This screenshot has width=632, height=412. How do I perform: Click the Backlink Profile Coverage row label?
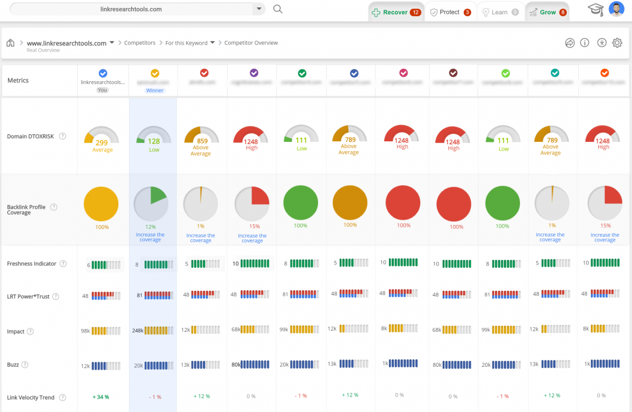(26, 209)
